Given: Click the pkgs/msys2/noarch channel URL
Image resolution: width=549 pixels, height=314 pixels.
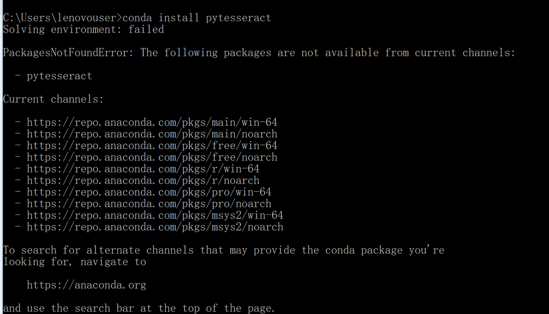Looking at the screenshot, I should point(155,227).
